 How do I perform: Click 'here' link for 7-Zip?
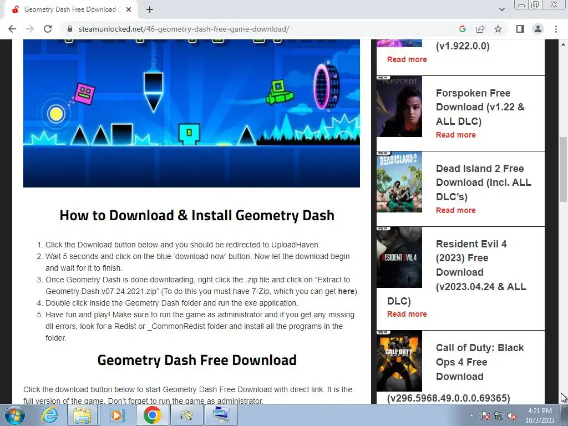(346, 291)
